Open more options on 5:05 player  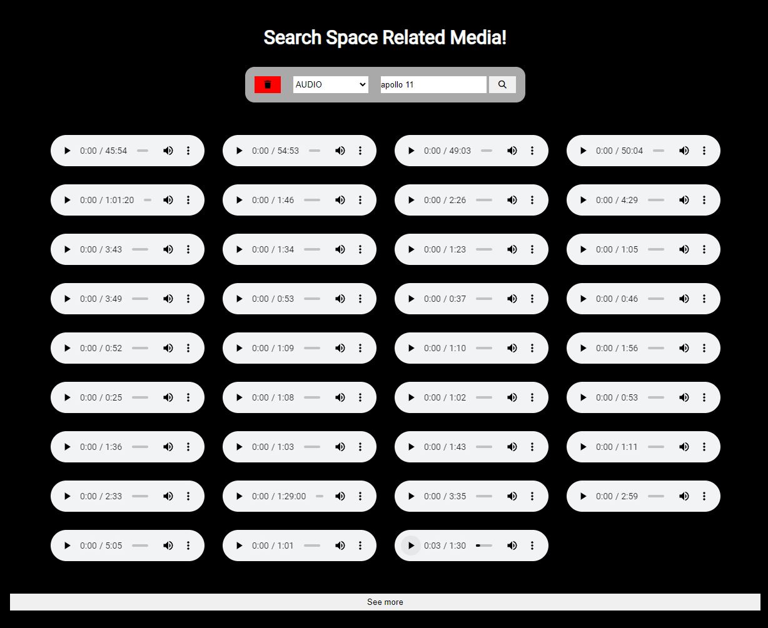click(188, 546)
